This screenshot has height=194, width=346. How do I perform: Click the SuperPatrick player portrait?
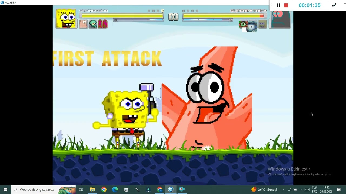coord(280,19)
